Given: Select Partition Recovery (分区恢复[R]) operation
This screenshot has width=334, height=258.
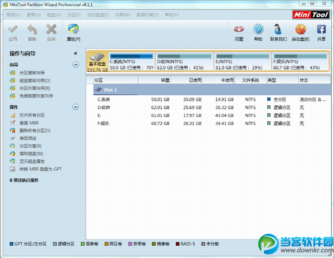Looking at the screenshot, I should (31, 146).
